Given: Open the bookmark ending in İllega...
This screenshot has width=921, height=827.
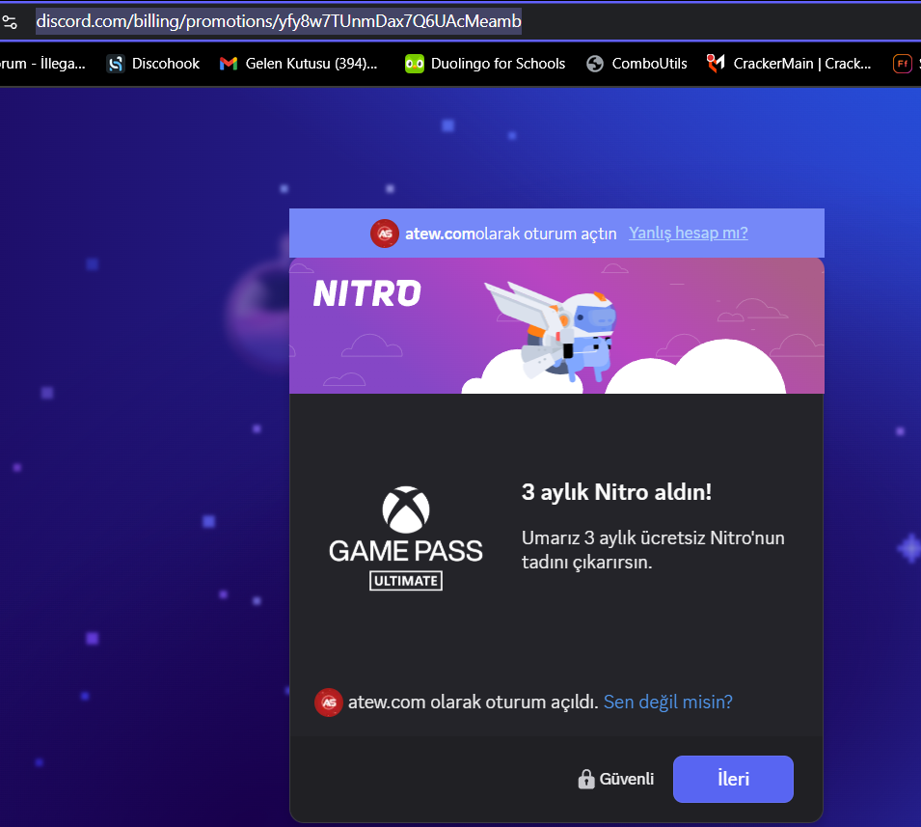Looking at the screenshot, I should pyautogui.click(x=42, y=64).
